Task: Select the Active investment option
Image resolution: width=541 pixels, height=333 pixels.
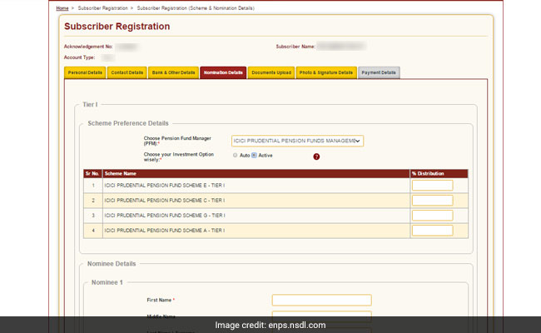Action: [x=254, y=156]
